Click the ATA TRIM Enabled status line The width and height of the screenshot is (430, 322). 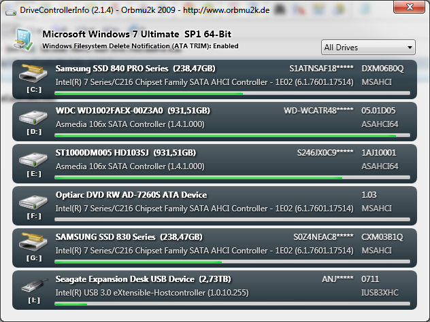pyautogui.click(x=140, y=46)
